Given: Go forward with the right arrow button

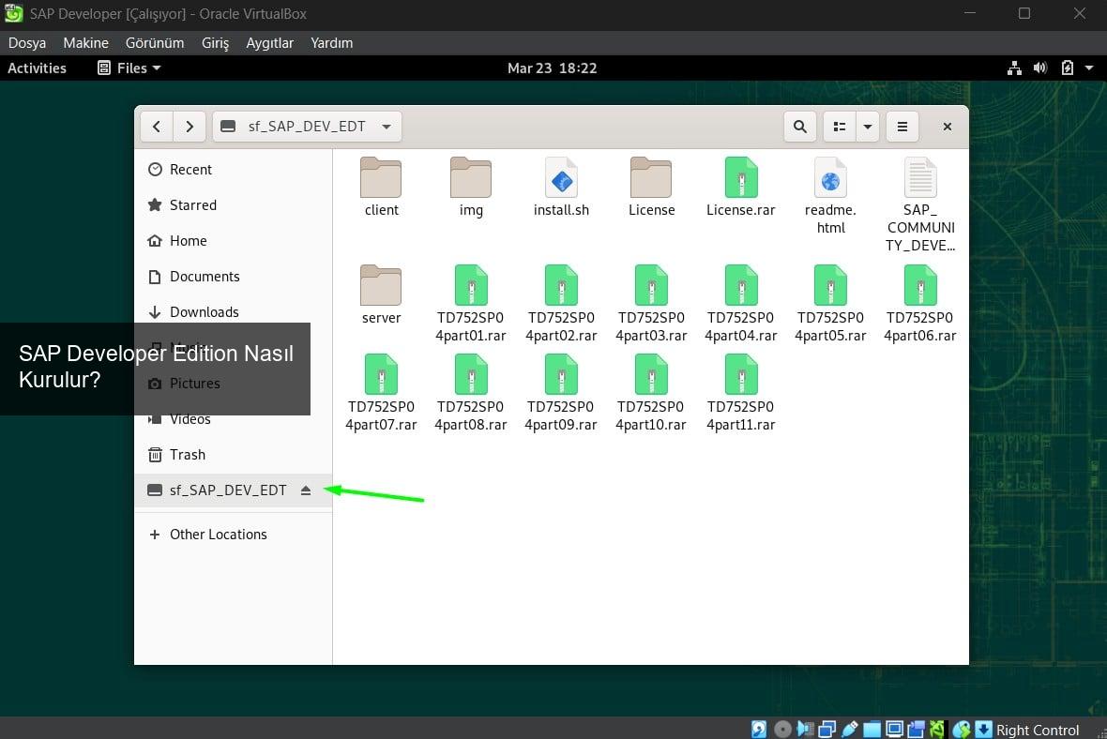Looking at the screenshot, I should tap(190, 127).
